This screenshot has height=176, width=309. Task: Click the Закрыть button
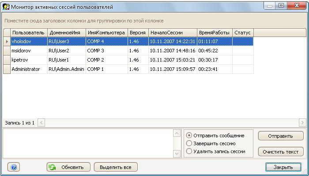tap(283, 167)
